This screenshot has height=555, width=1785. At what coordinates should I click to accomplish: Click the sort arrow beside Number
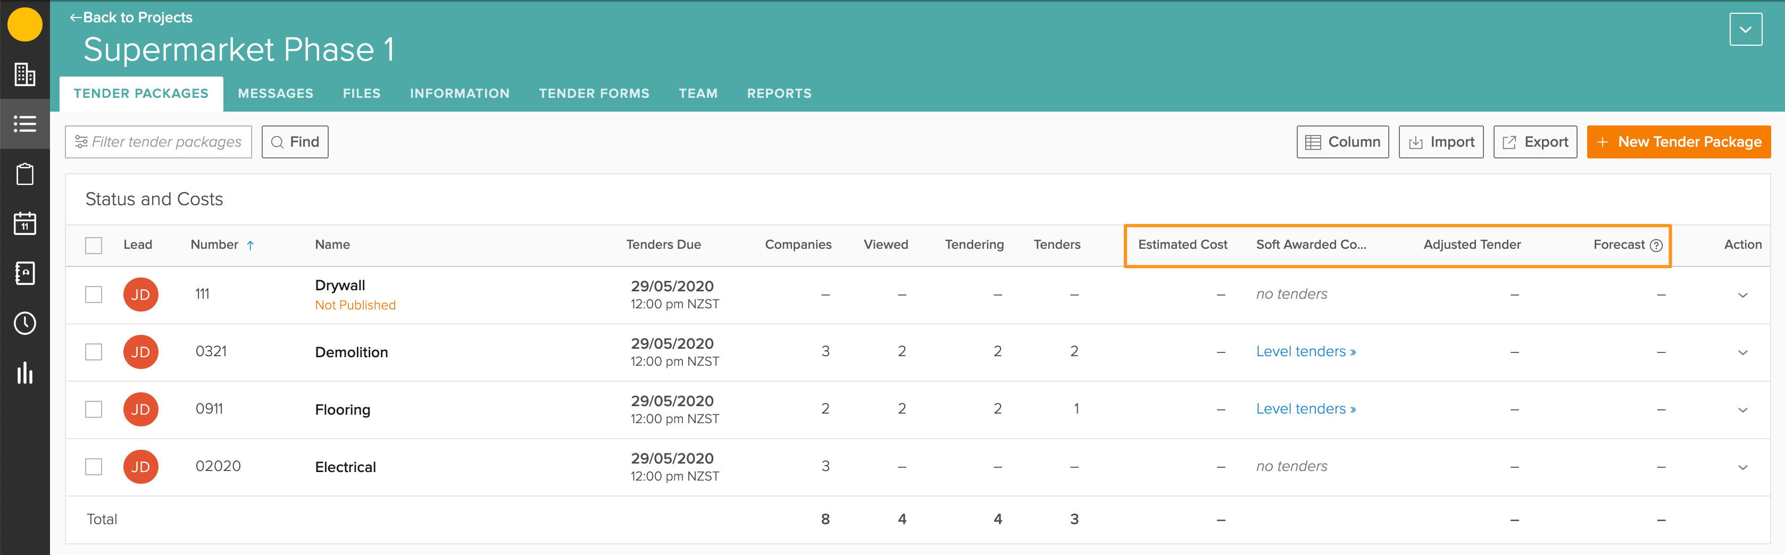pyautogui.click(x=250, y=245)
